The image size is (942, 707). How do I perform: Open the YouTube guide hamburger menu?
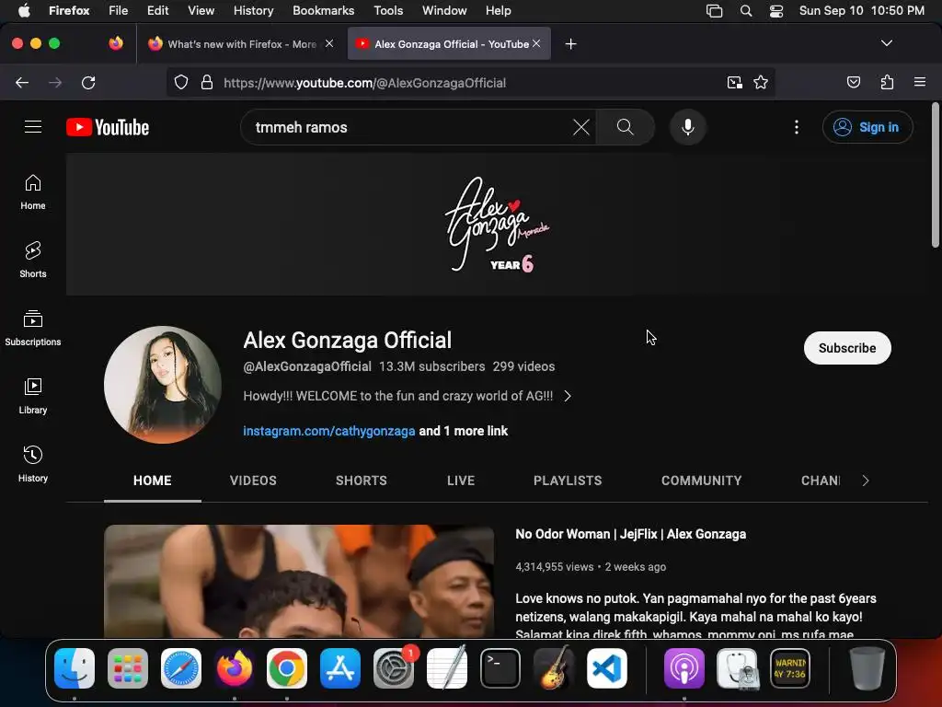[x=33, y=127]
